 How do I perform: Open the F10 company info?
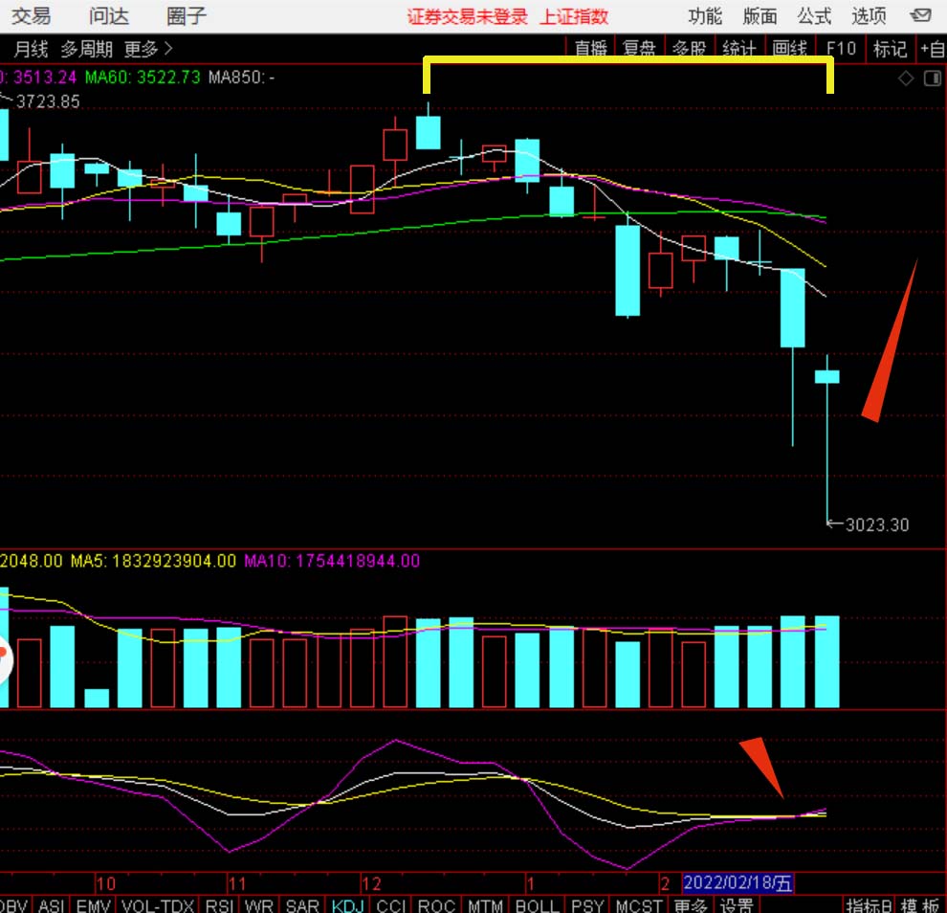point(841,49)
